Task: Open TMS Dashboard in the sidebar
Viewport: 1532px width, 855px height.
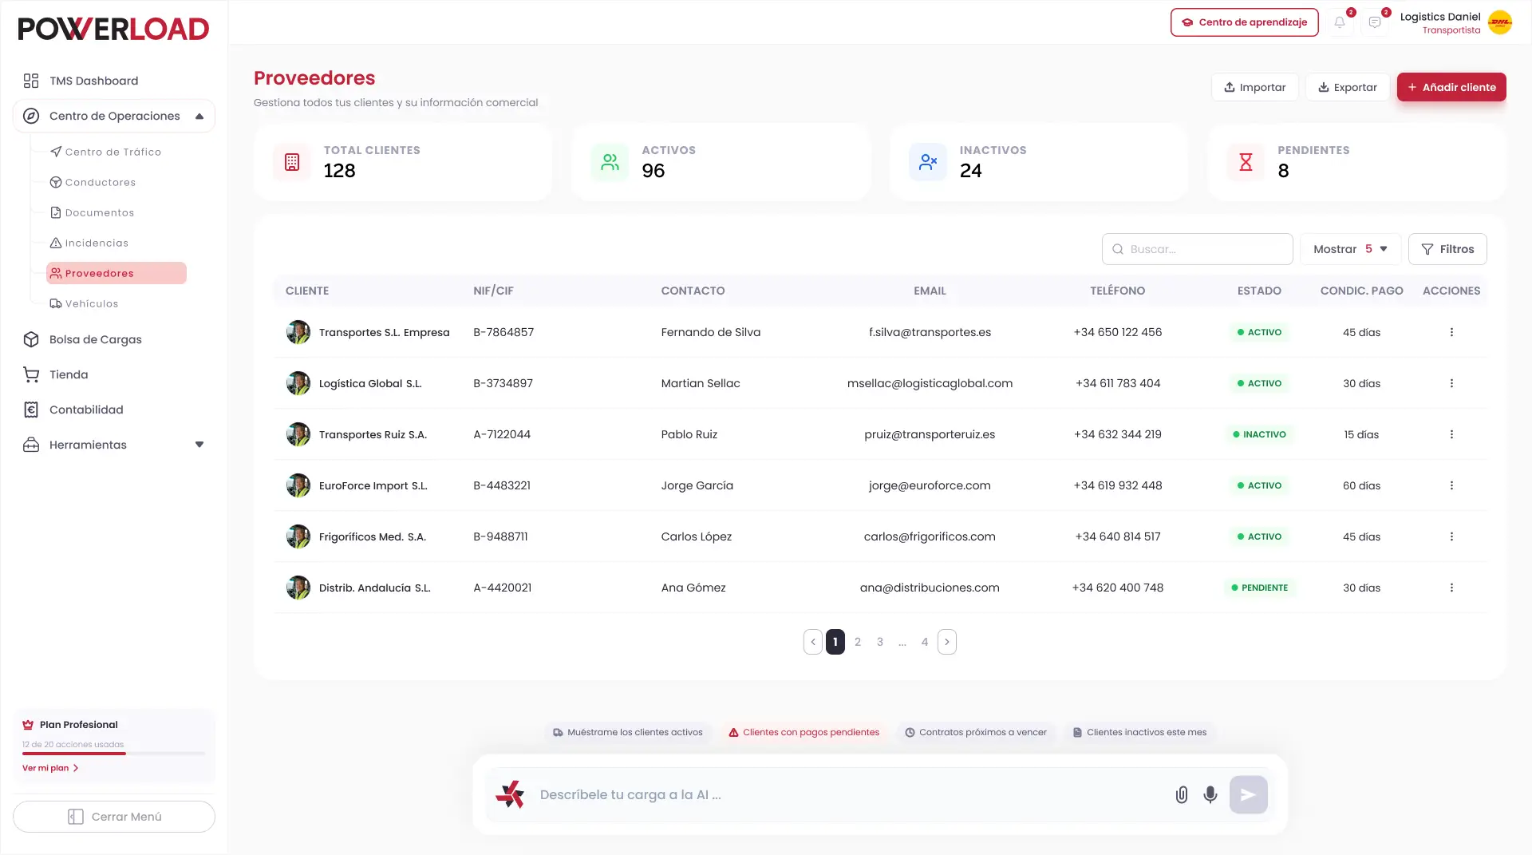Action: [x=114, y=81]
